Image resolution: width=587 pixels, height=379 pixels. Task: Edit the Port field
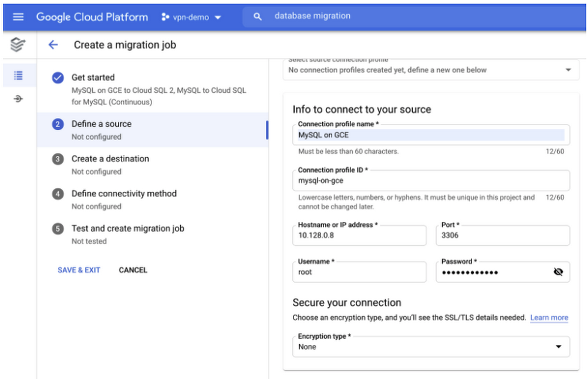click(503, 235)
